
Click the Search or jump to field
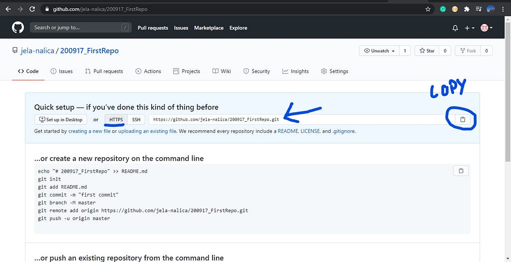[81, 28]
